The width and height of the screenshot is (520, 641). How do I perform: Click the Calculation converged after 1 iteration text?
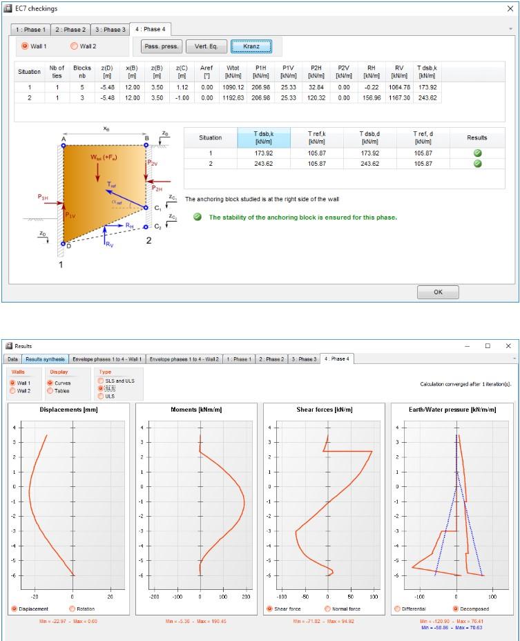(x=465, y=384)
